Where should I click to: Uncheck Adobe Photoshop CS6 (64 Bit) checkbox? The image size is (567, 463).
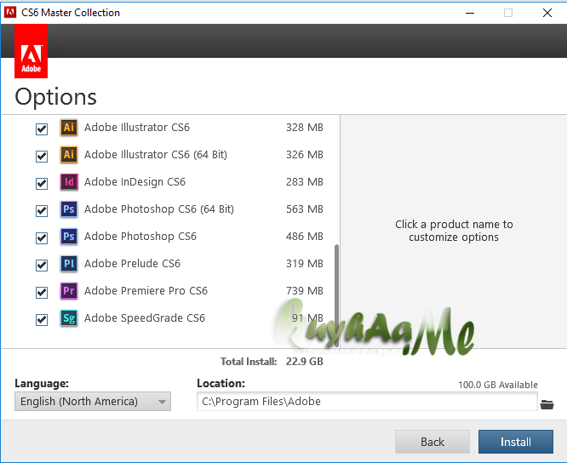coord(42,211)
